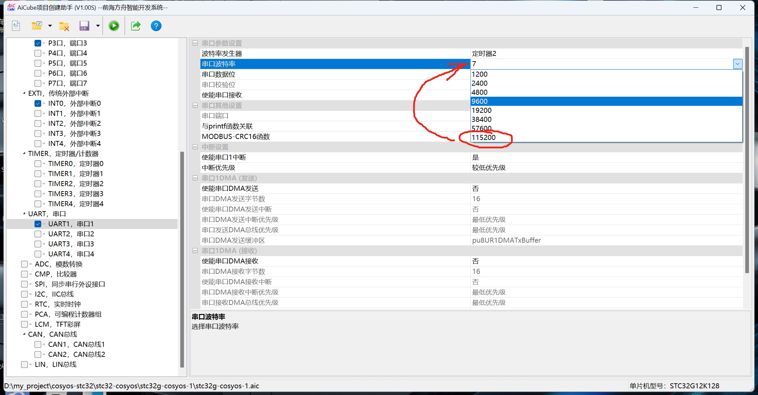
Task: Save project with the floppy disk icon
Action: coord(84,26)
